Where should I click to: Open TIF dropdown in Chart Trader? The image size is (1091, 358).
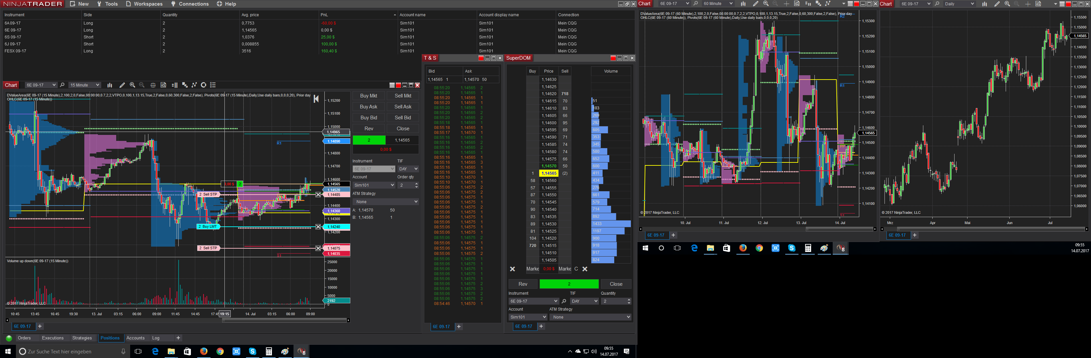[x=408, y=169]
